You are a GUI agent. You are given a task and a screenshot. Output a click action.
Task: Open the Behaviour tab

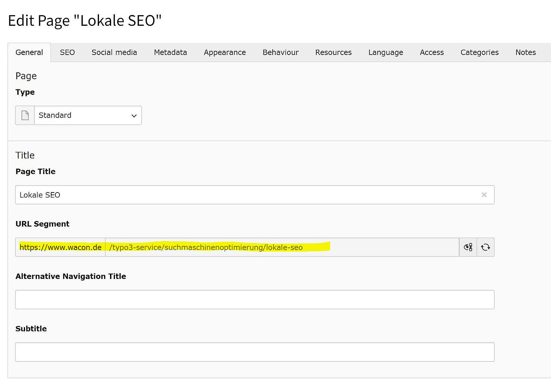click(281, 52)
